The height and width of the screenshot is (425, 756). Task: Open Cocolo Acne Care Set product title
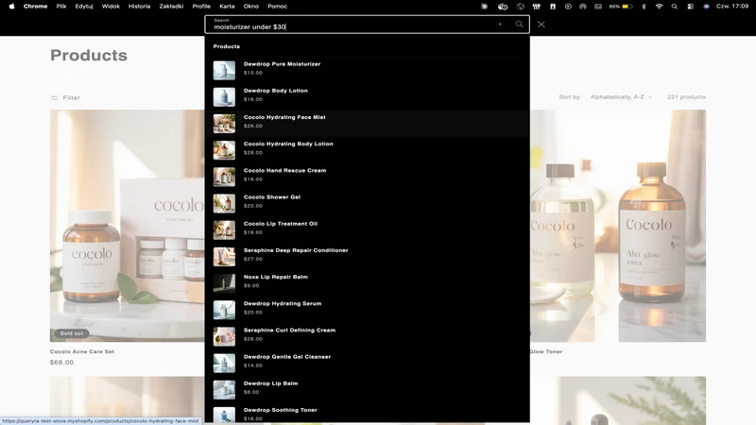pyautogui.click(x=82, y=351)
